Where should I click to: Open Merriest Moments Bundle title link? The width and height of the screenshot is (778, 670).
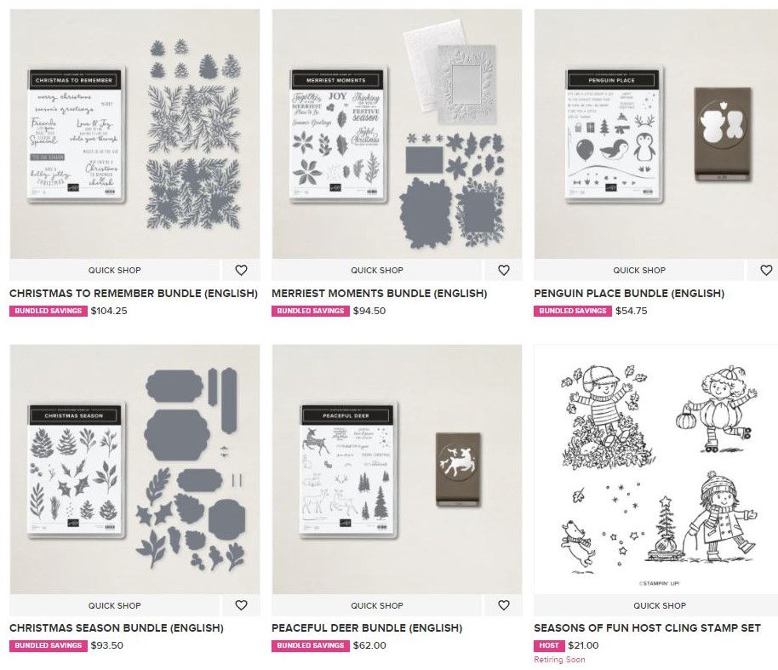click(x=379, y=294)
